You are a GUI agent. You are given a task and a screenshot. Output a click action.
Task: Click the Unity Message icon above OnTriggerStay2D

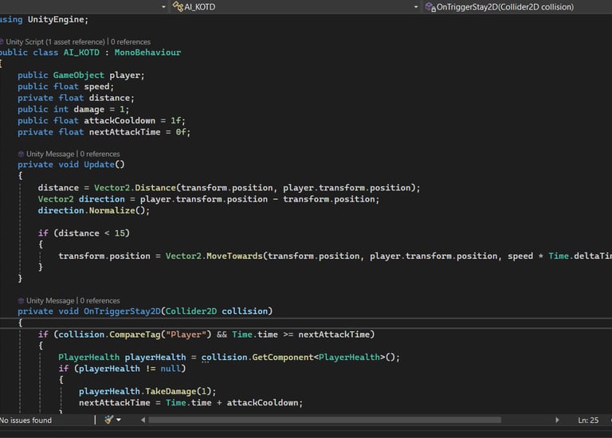tap(22, 300)
